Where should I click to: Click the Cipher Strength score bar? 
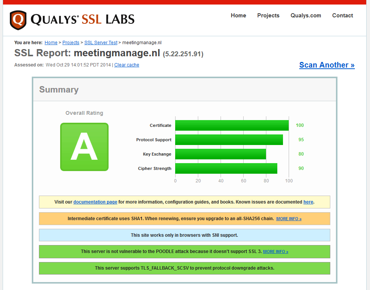pyautogui.click(x=226, y=168)
